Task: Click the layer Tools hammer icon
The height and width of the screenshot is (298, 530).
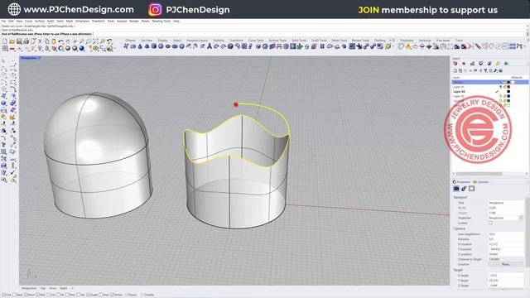Action: (x=495, y=70)
